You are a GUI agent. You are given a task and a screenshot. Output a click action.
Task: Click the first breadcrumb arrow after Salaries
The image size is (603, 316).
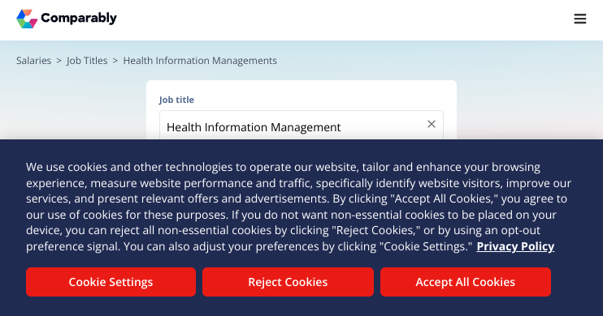tap(59, 61)
